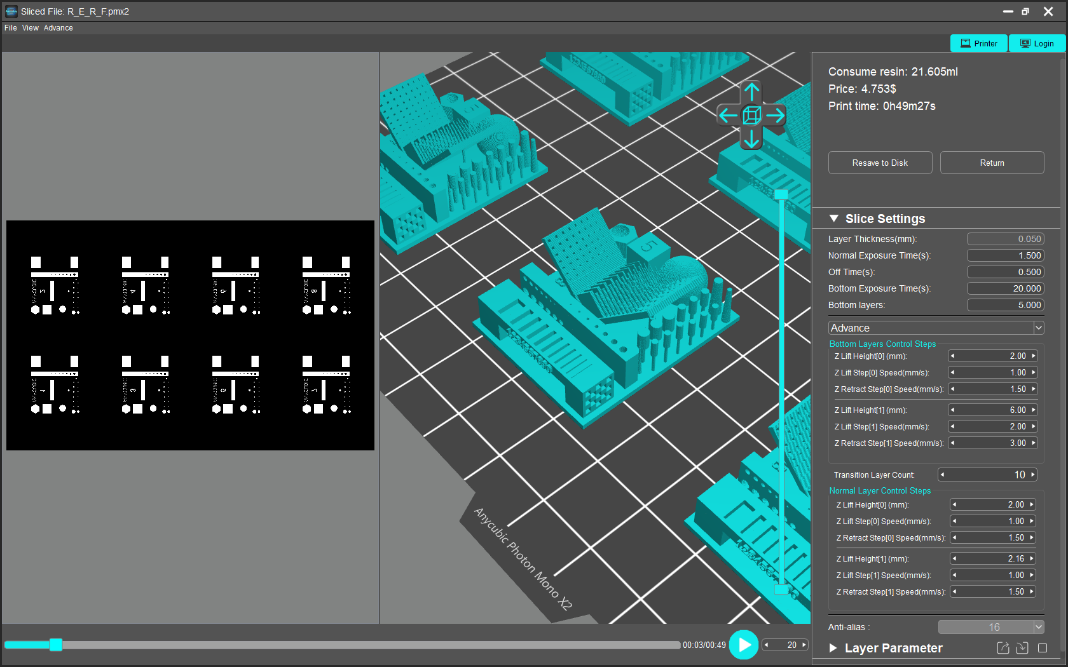Decrease Bottom Layers Z Retract Step[0] Speed
Image resolution: width=1068 pixels, height=667 pixels.
[952, 389]
